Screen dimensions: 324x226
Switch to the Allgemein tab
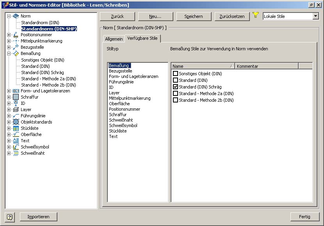click(x=114, y=39)
